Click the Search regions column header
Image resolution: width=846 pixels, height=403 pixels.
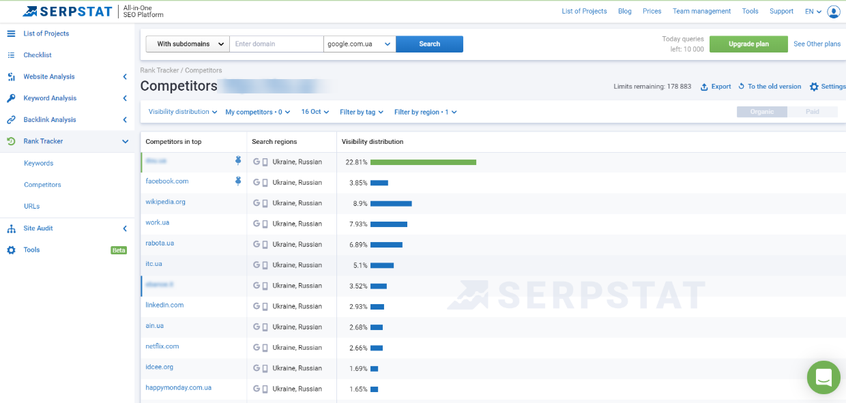(274, 142)
